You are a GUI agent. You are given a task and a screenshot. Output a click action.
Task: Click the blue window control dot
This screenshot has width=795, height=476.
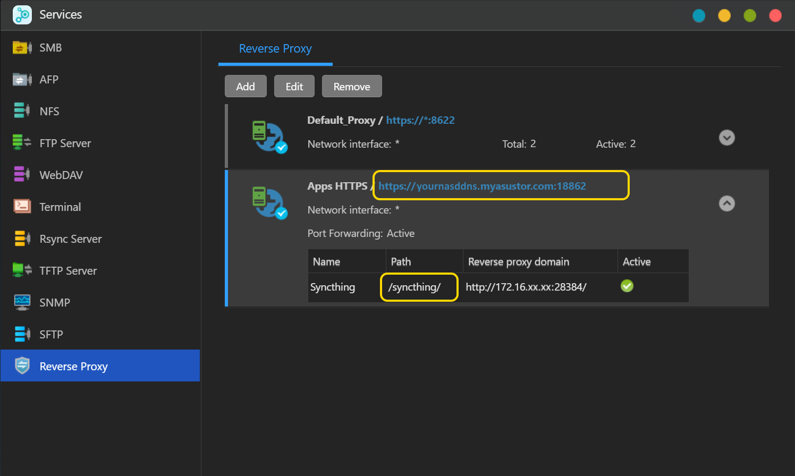point(699,15)
